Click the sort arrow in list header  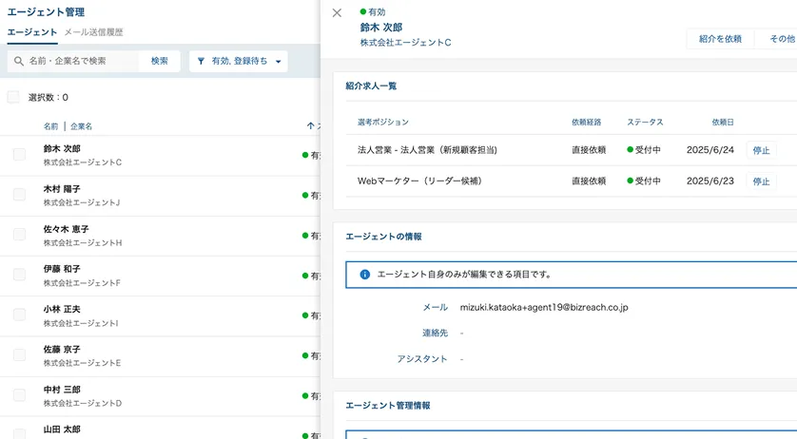click(x=310, y=125)
